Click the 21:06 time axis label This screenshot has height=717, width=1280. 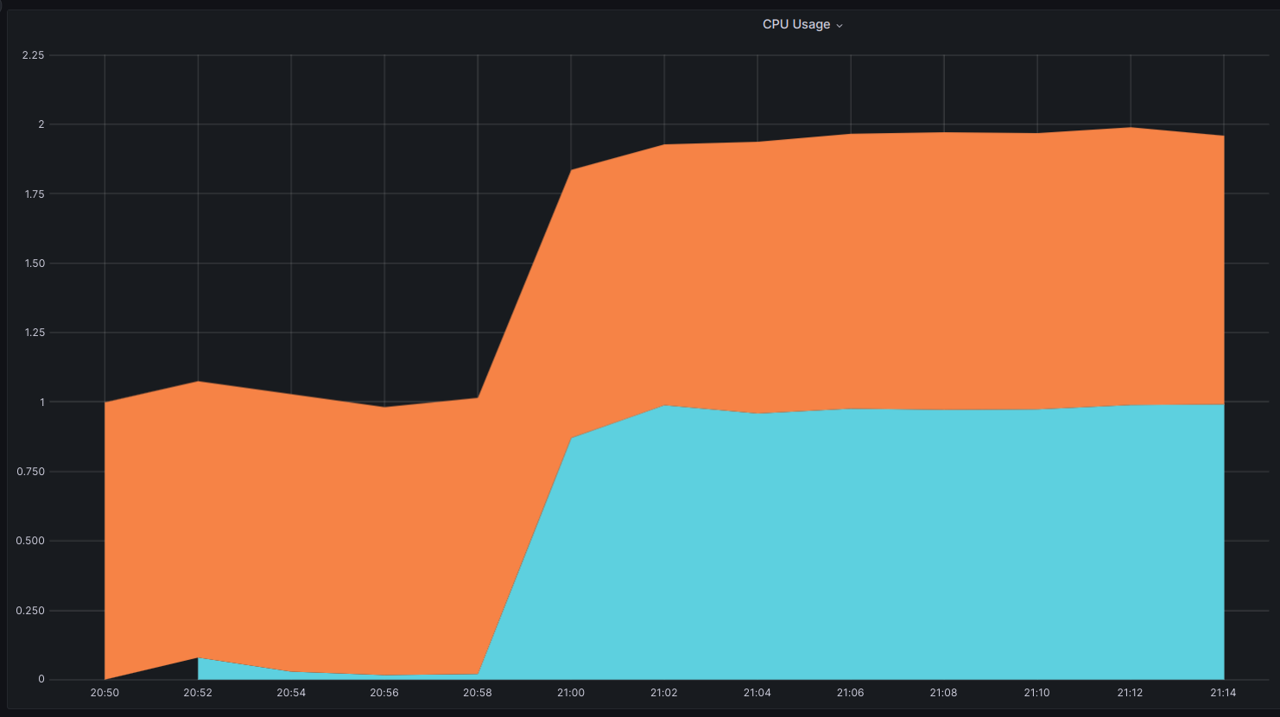[851, 693]
